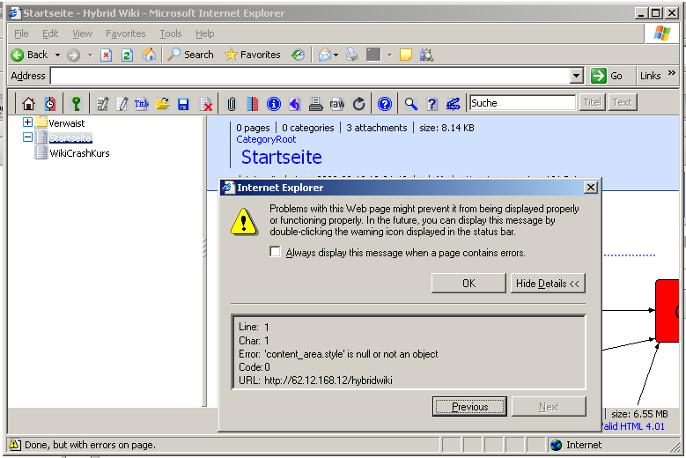This screenshot has height=458, width=686.
Task: Open the Address bar dropdown arrow
Action: pyautogui.click(x=577, y=77)
